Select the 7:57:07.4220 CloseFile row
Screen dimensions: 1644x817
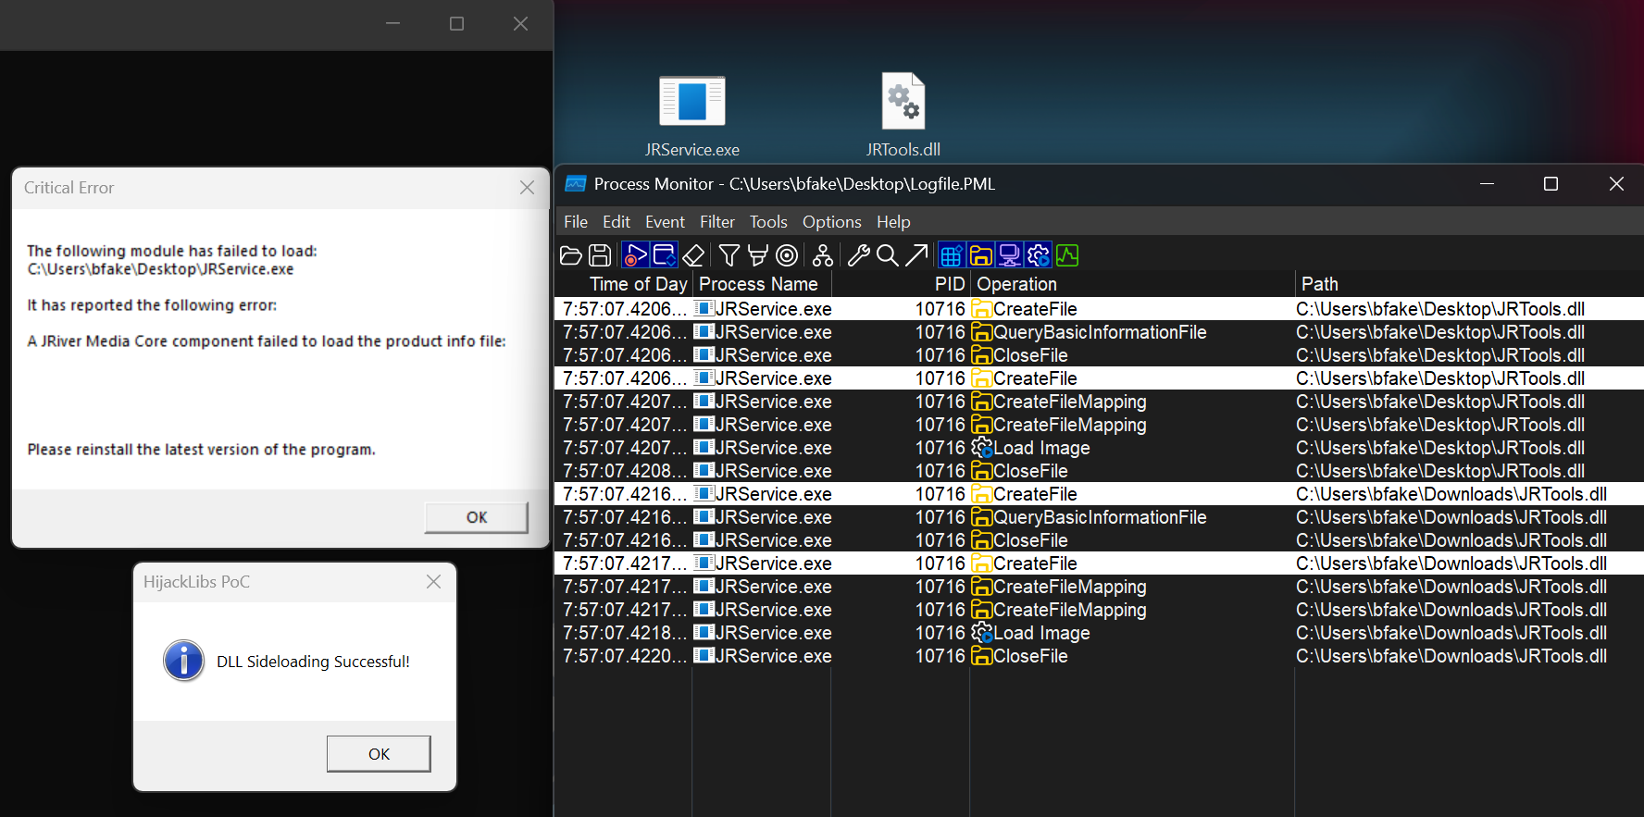(1099, 656)
